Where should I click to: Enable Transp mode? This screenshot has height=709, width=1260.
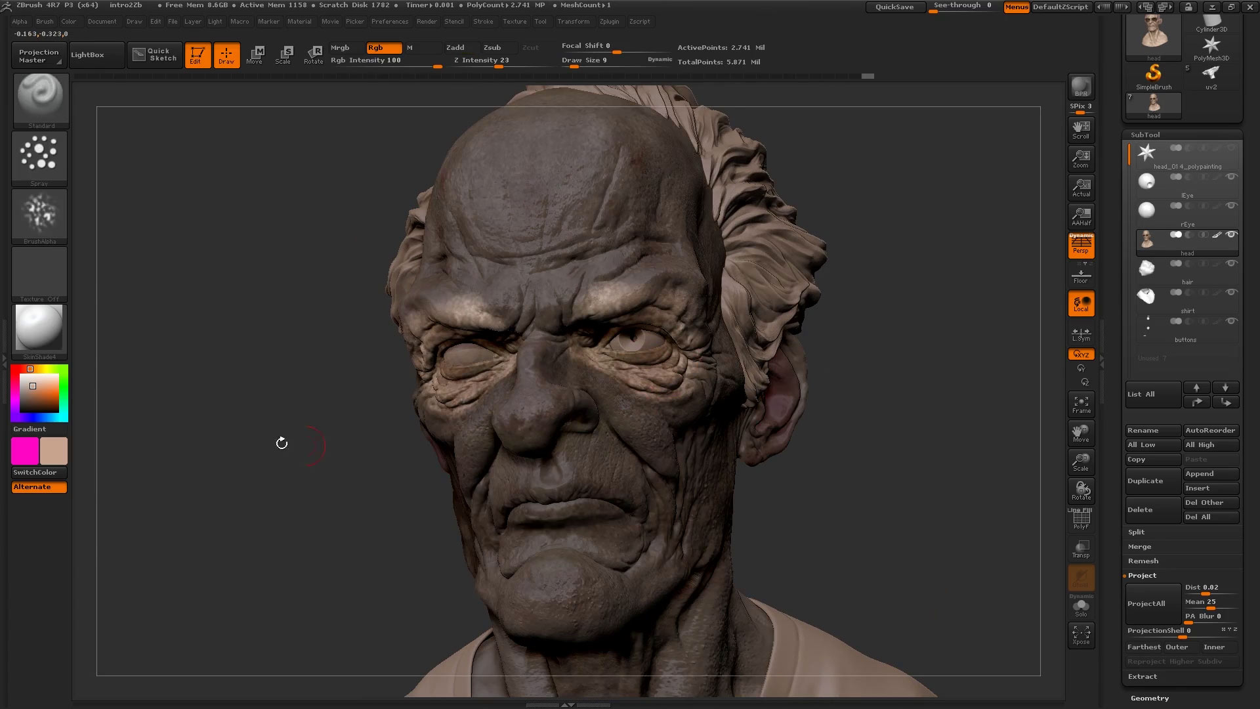pyautogui.click(x=1081, y=548)
